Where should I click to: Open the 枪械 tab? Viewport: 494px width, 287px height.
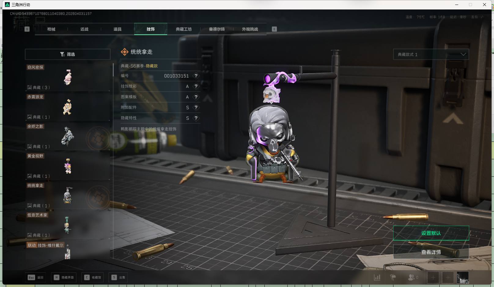[x=51, y=29]
